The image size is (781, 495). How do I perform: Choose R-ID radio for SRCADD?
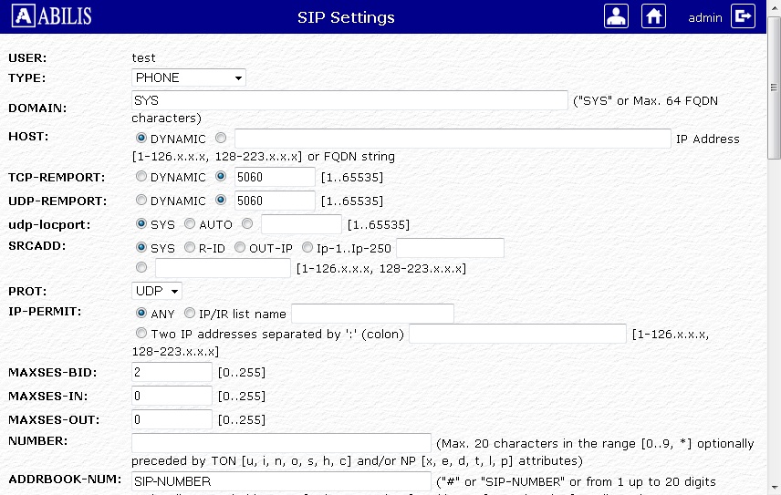pos(190,247)
